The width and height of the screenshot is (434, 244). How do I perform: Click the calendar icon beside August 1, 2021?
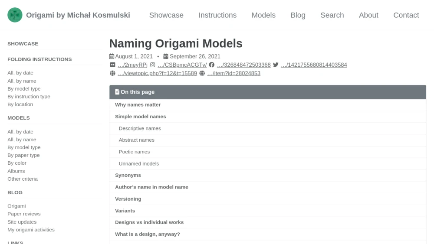112,56
